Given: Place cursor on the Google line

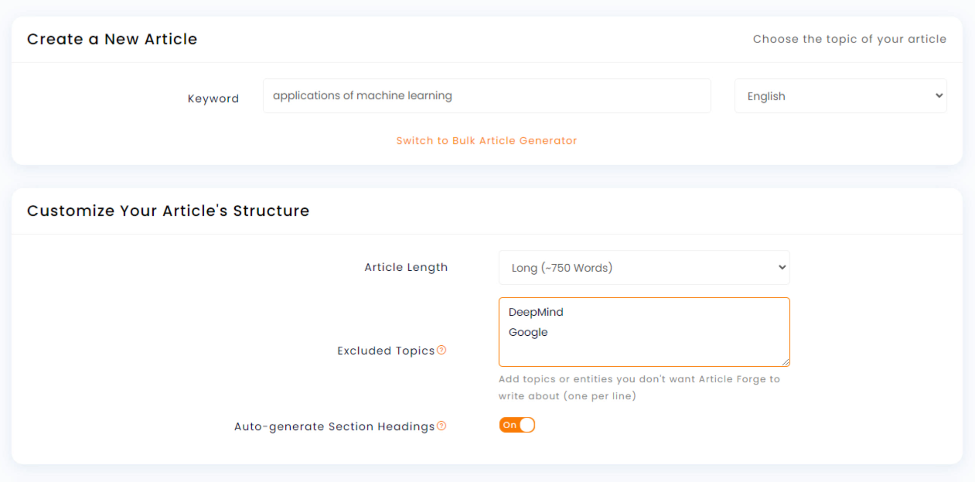Looking at the screenshot, I should pos(528,332).
